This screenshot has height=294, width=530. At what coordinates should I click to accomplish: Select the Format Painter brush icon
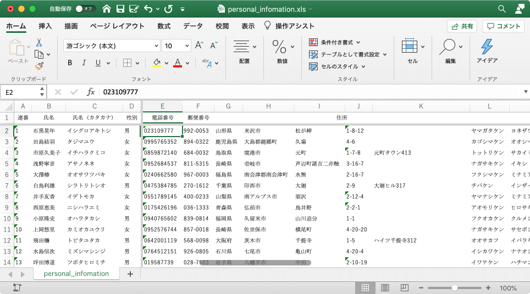click(x=39, y=66)
